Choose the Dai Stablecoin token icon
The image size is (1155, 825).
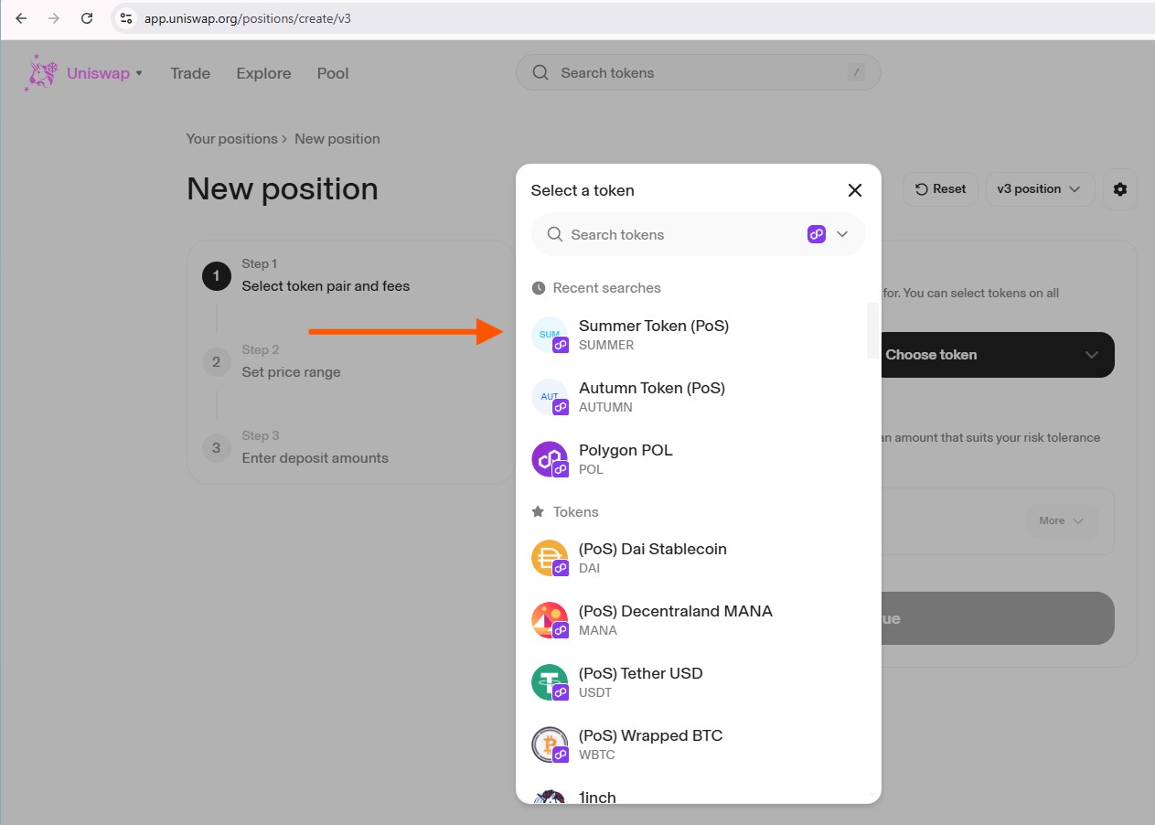click(550, 558)
